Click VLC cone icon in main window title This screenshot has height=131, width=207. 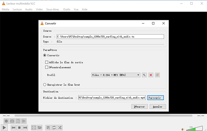click(3, 3)
